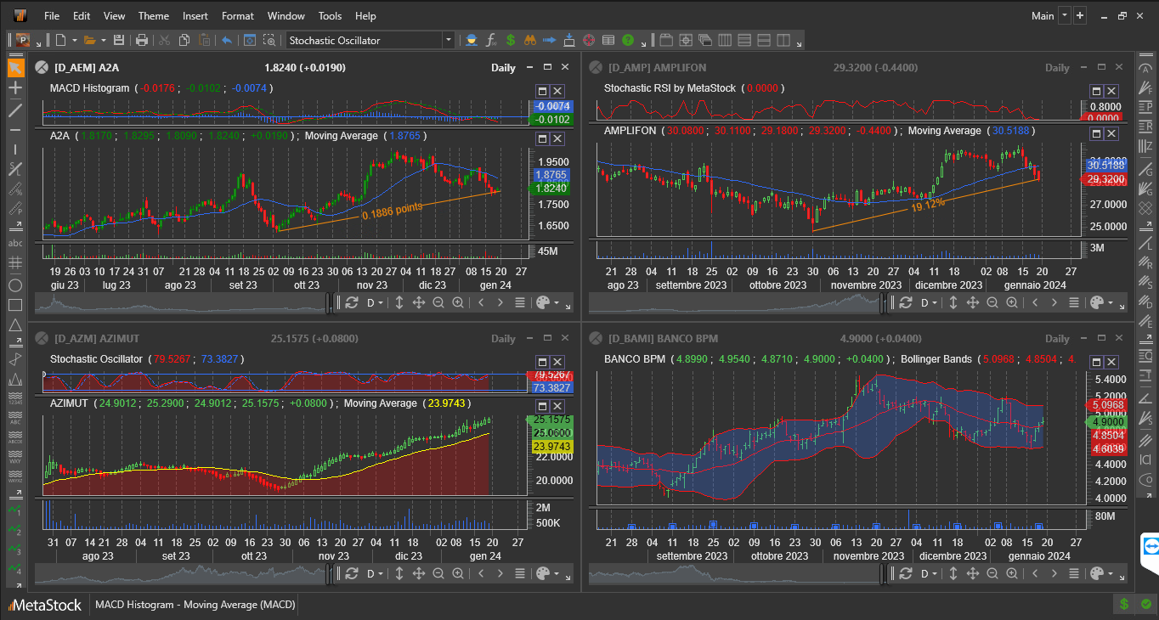This screenshot has height=620, width=1159.
Task: Click the Undo arrow in the toolbar
Action: 227,40
